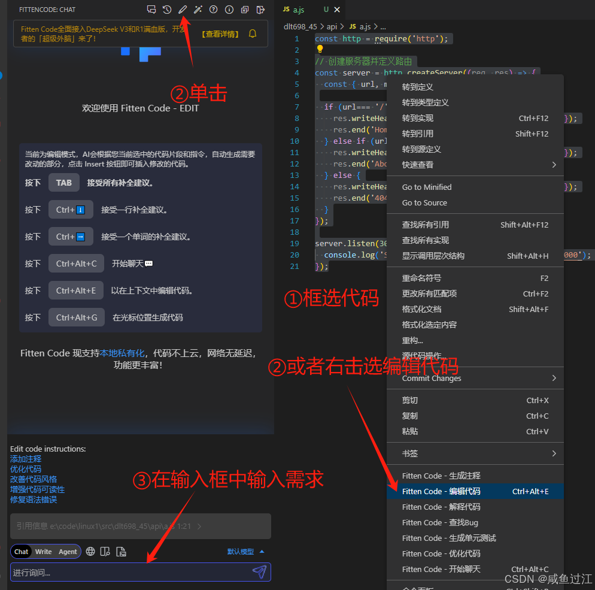
Task: Select 转到类型定义 menu item
Action: [x=475, y=102]
